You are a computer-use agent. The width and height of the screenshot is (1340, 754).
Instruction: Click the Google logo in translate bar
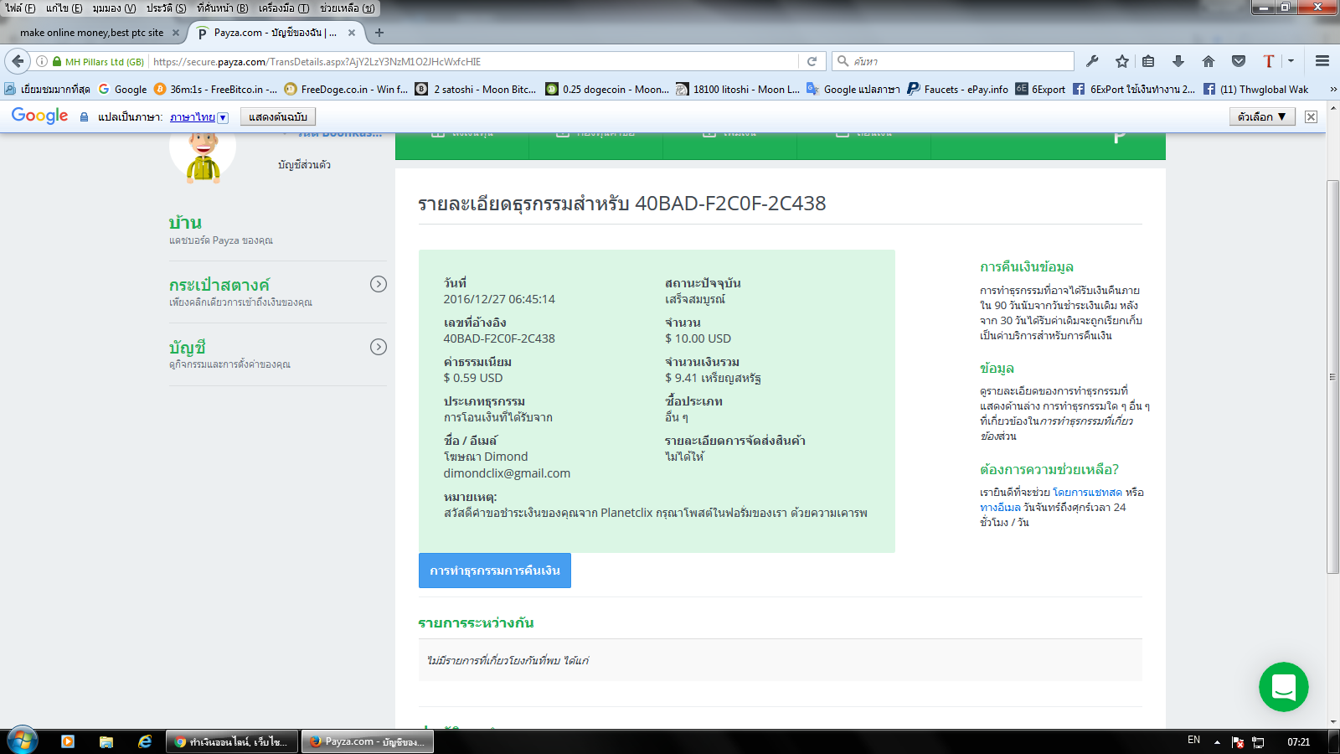point(39,116)
